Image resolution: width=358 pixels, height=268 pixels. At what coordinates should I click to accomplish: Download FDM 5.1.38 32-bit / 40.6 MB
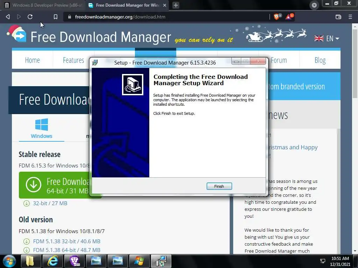click(67, 241)
